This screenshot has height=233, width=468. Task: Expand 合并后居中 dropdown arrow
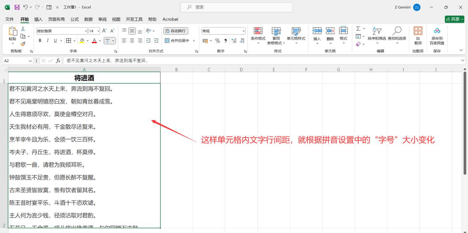194,41
